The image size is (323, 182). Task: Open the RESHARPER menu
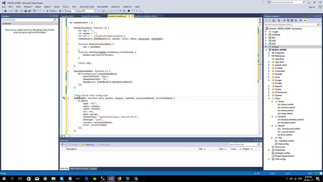pos(102,7)
